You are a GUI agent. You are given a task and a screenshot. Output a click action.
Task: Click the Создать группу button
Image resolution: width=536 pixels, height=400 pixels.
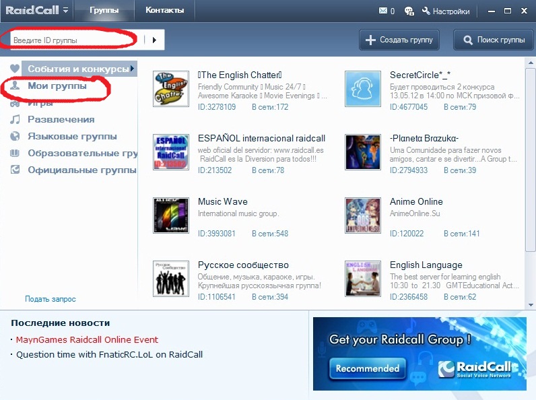click(x=399, y=40)
